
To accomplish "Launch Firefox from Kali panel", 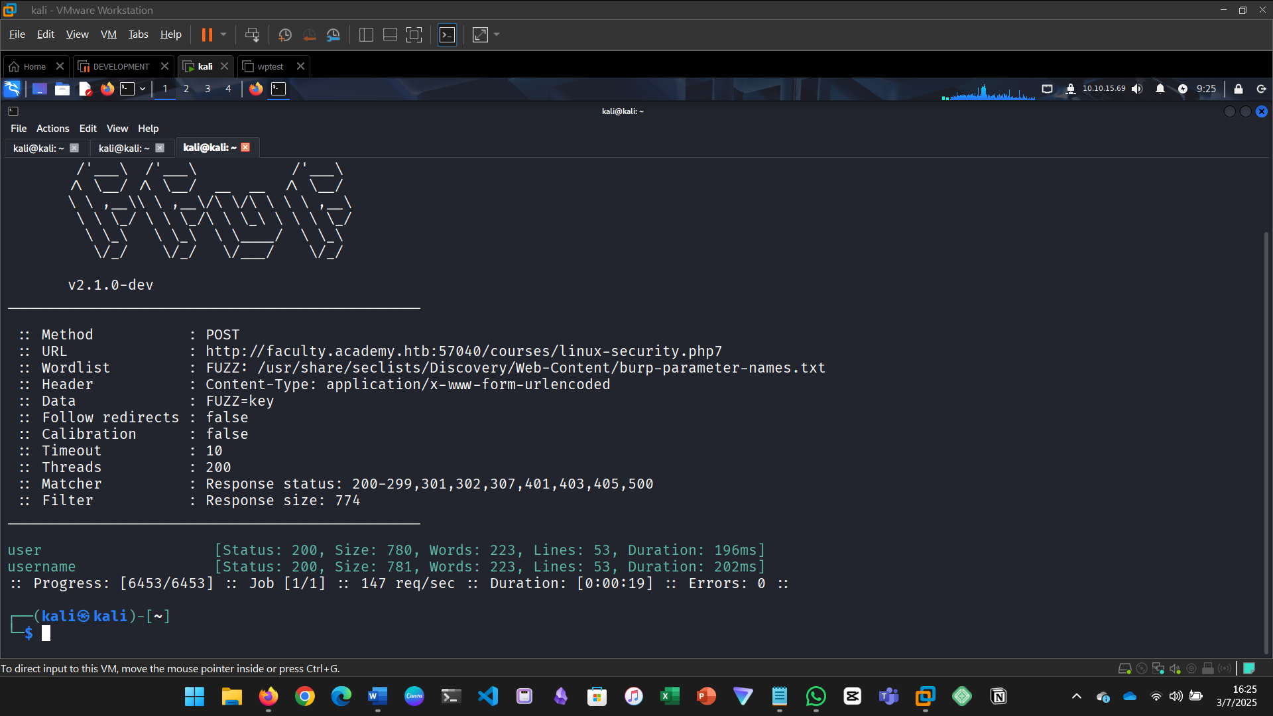I will pos(107,89).
